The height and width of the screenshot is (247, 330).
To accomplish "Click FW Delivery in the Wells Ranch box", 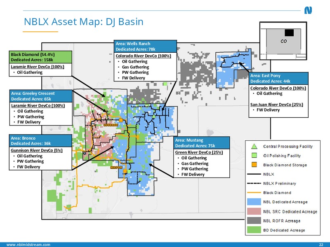I will pos(134,78).
